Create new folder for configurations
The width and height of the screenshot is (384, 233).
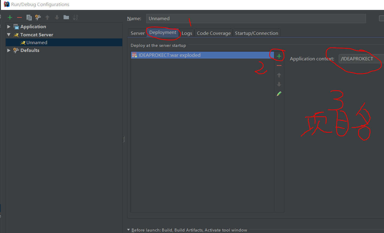(66, 17)
